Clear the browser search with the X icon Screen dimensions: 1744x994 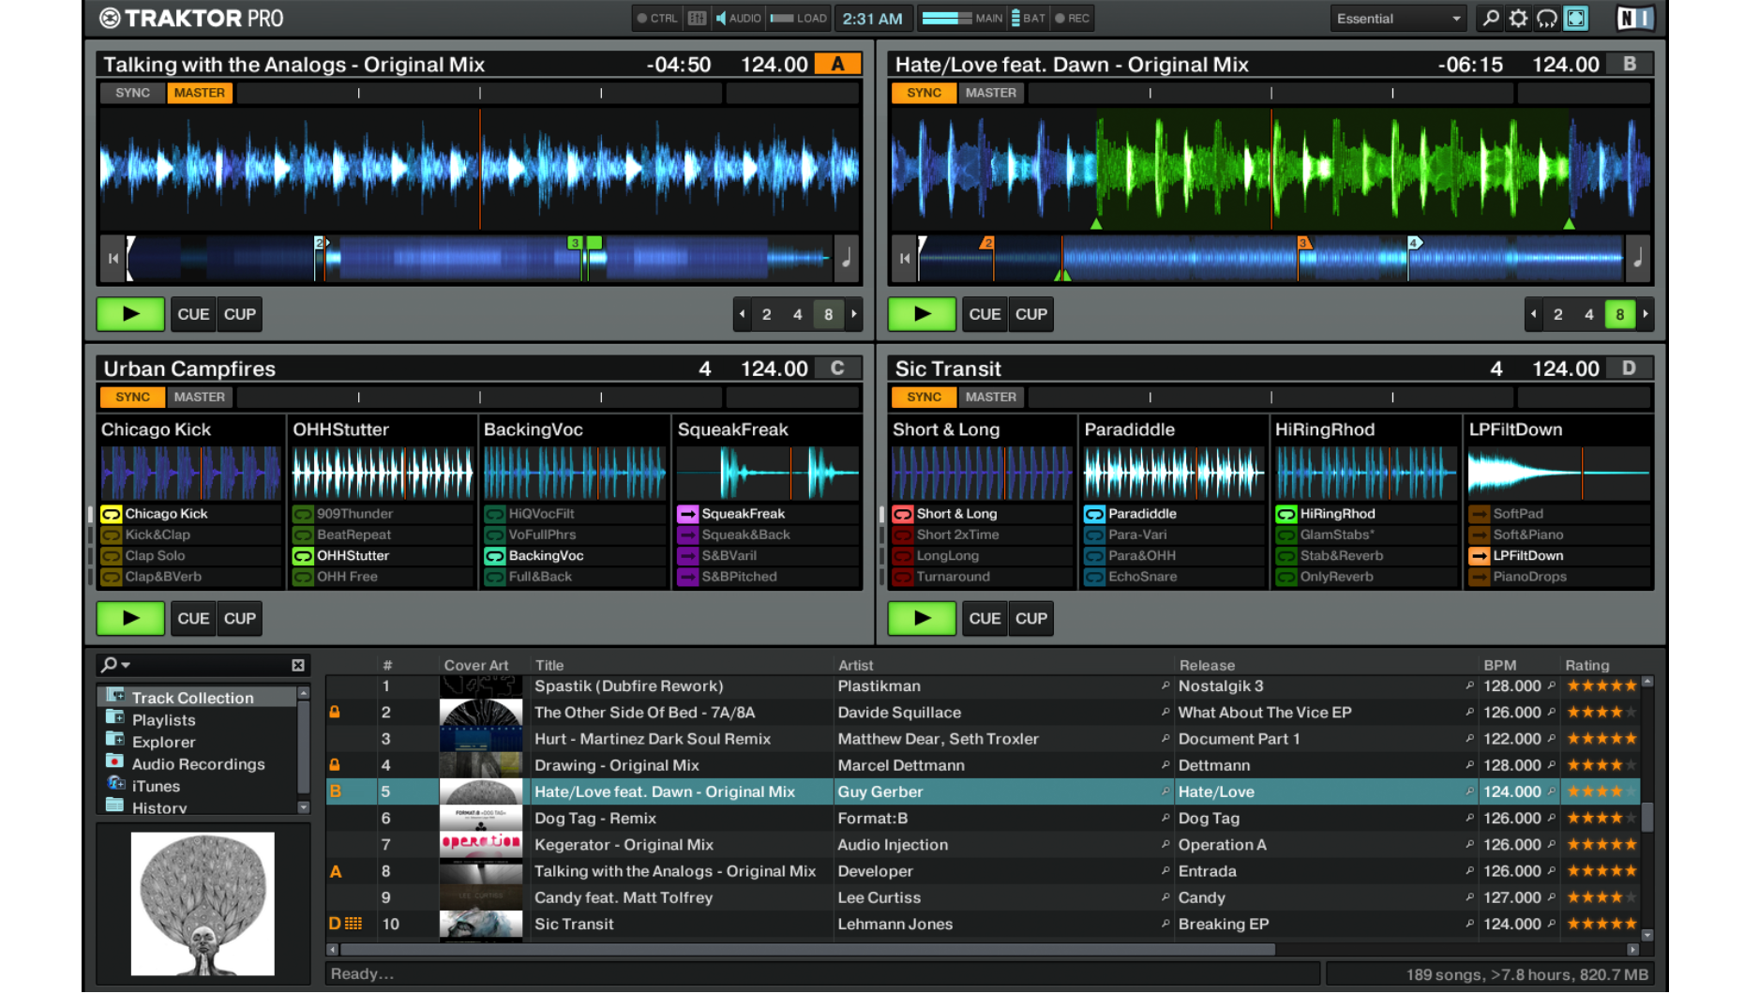click(298, 665)
